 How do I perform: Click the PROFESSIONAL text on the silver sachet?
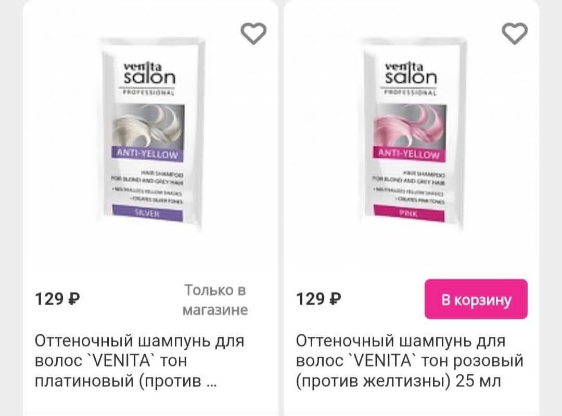point(148,92)
